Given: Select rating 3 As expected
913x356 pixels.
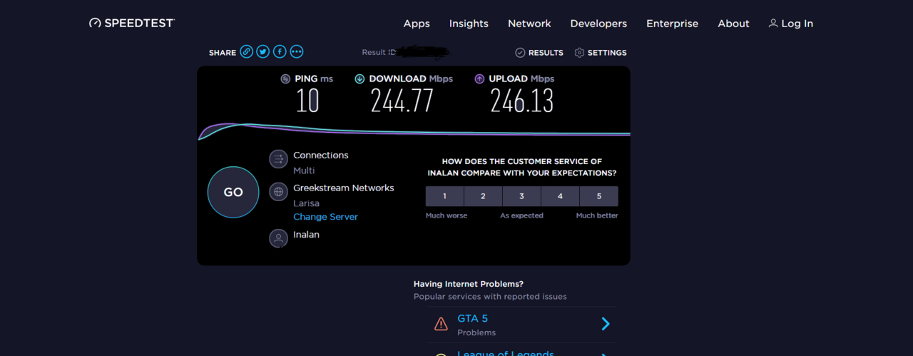Looking at the screenshot, I should pos(521,196).
